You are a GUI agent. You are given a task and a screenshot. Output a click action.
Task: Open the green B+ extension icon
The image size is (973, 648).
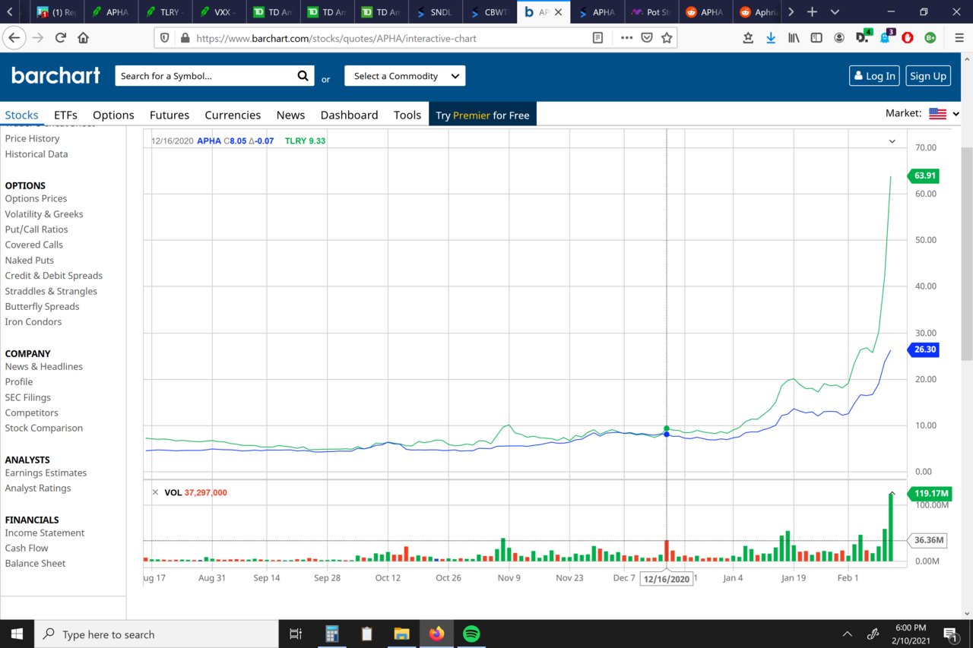click(x=930, y=37)
